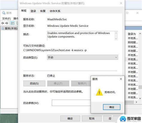Image resolution: width=142 pixels, height=123 pixels.
Task: Switch to the 恢复 tab
Action: (x=43, y=11)
